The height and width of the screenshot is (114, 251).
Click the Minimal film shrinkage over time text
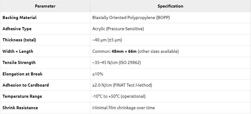point(124,108)
